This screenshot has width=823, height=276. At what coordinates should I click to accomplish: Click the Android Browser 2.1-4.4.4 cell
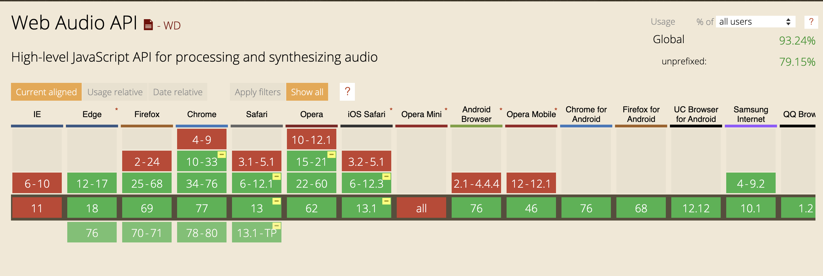point(476,183)
